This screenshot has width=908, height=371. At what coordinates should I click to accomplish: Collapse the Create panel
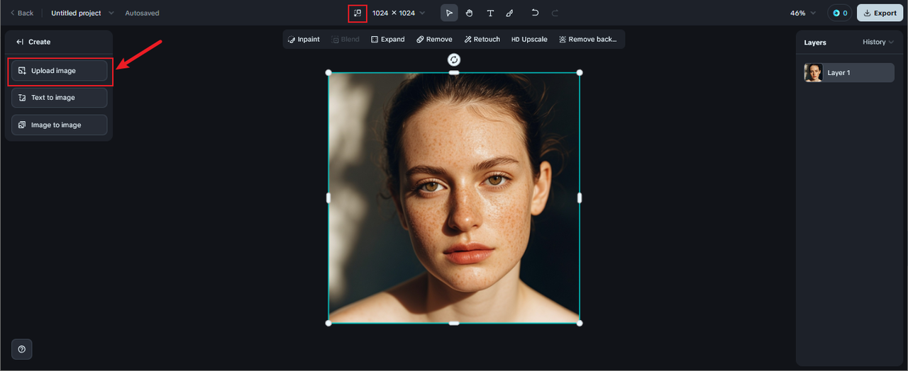pyautogui.click(x=20, y=42)
